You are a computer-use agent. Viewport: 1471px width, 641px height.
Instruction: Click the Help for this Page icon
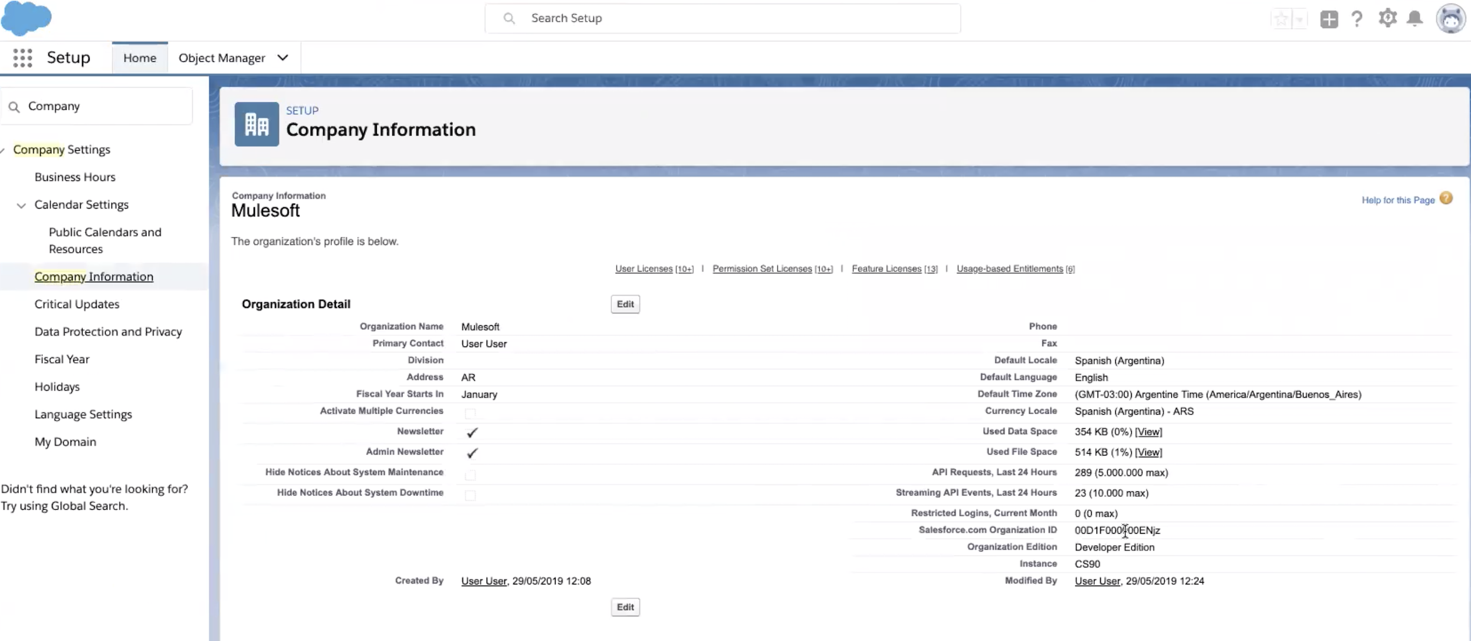[x=1446, y=198]
